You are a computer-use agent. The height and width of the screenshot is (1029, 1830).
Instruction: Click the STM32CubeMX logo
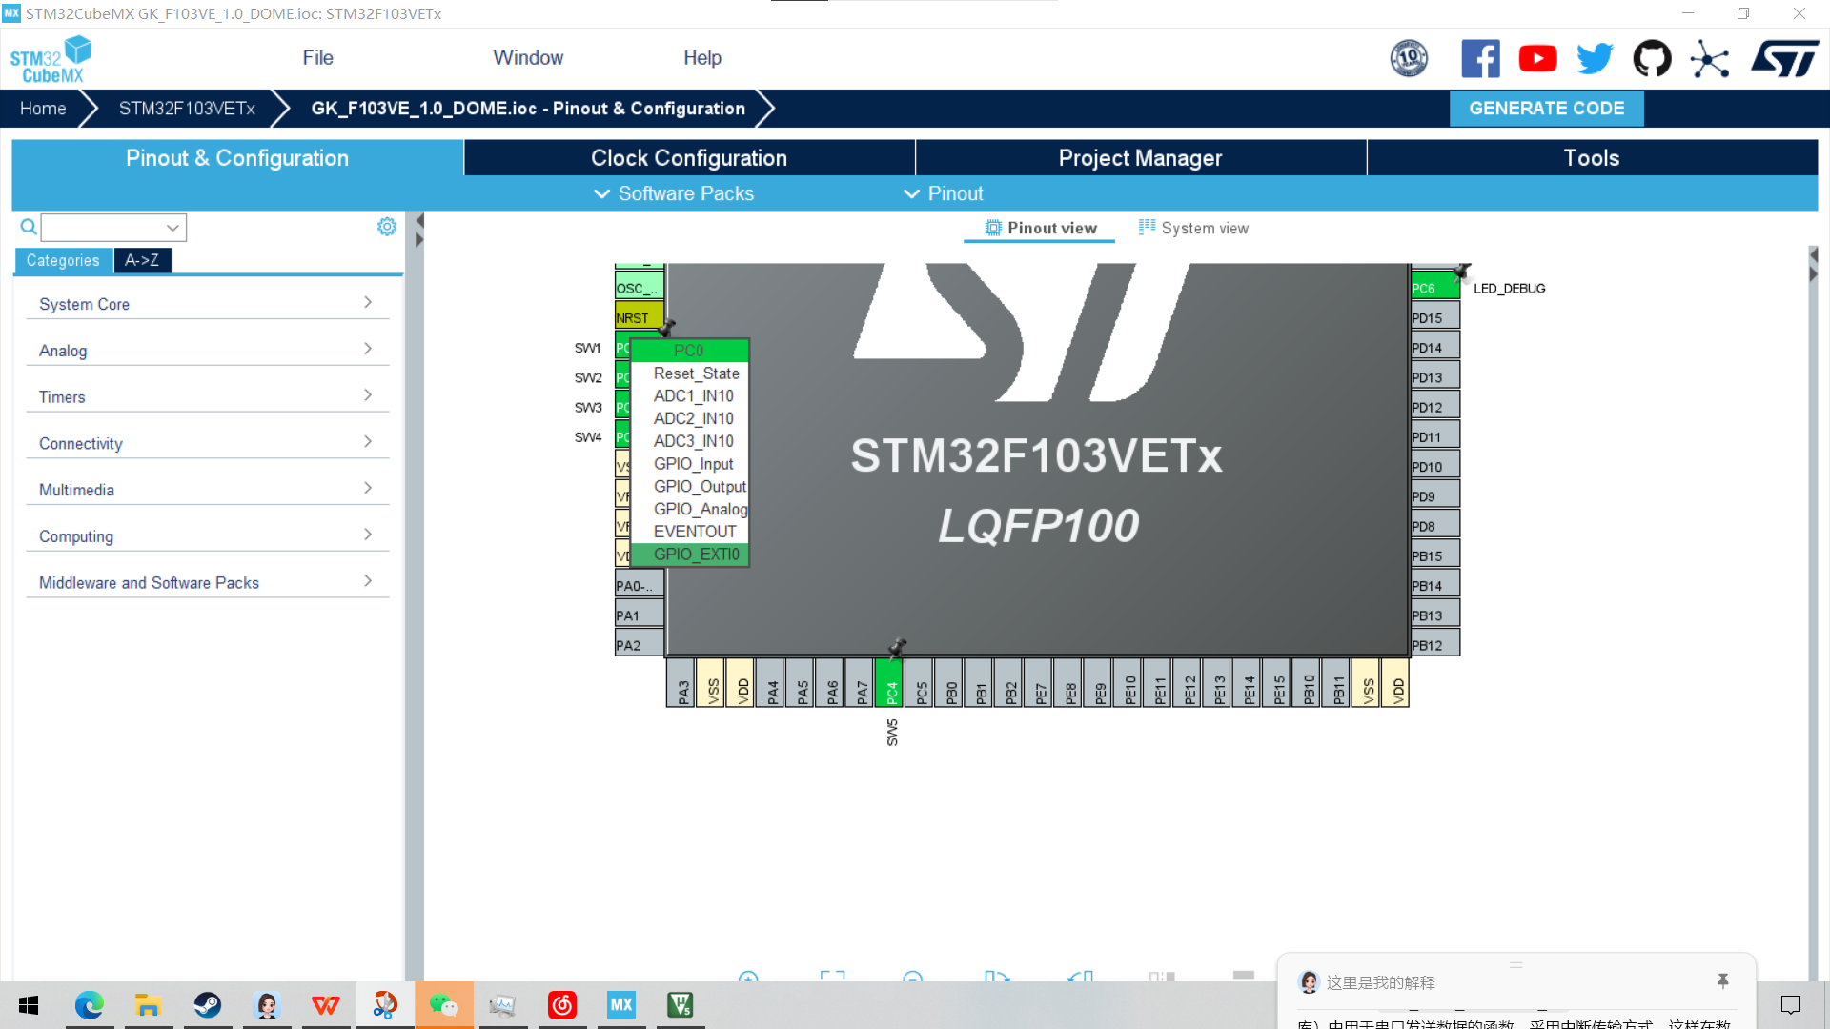pyautogui.click(x=51, y=59)
